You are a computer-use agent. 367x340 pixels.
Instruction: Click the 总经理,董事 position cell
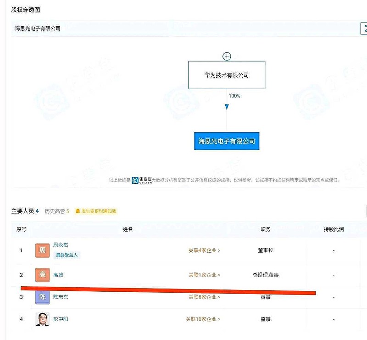tap(266, 275)
